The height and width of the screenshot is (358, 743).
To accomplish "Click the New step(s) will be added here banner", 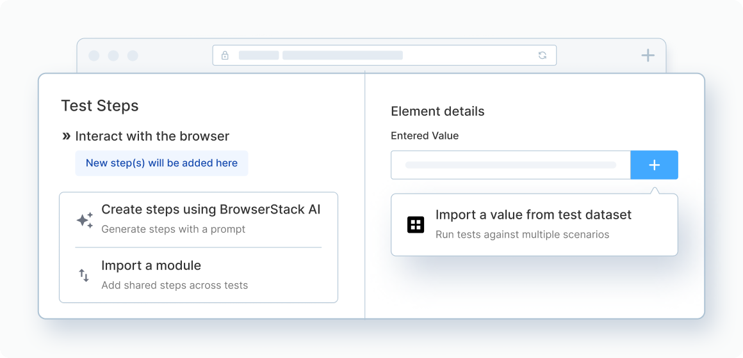I will coord(161,163).
